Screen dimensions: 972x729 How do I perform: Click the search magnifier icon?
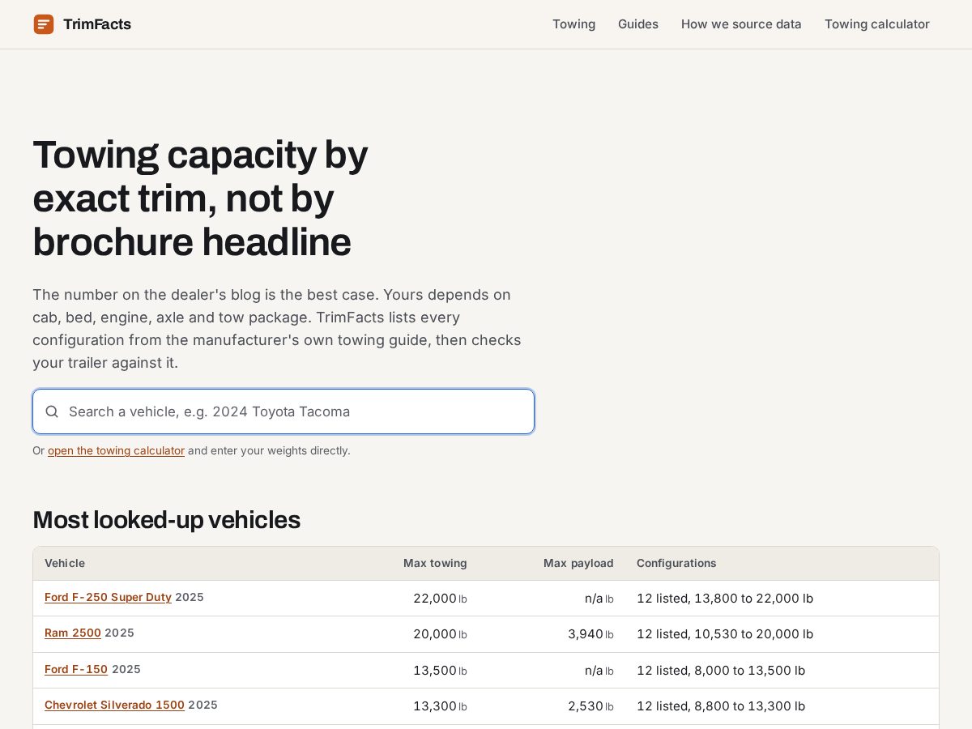(x=52, y=411)
